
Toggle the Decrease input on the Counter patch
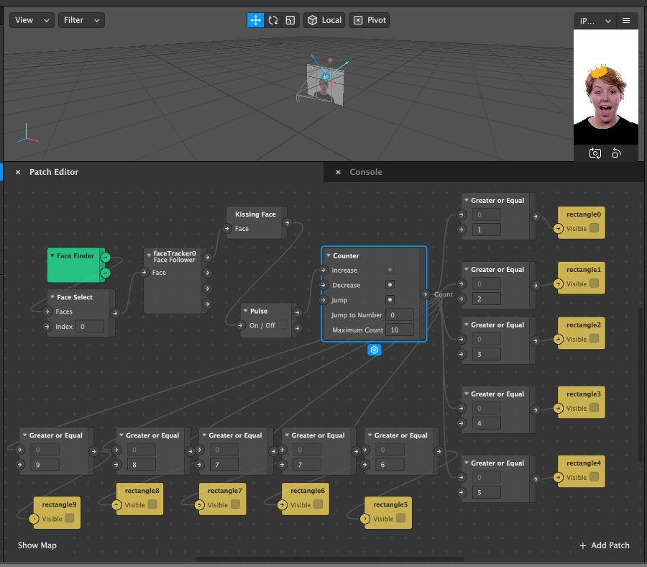tap(389, 284)
